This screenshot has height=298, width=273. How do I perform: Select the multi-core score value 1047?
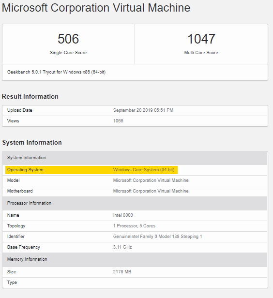[x=201, y=39]
